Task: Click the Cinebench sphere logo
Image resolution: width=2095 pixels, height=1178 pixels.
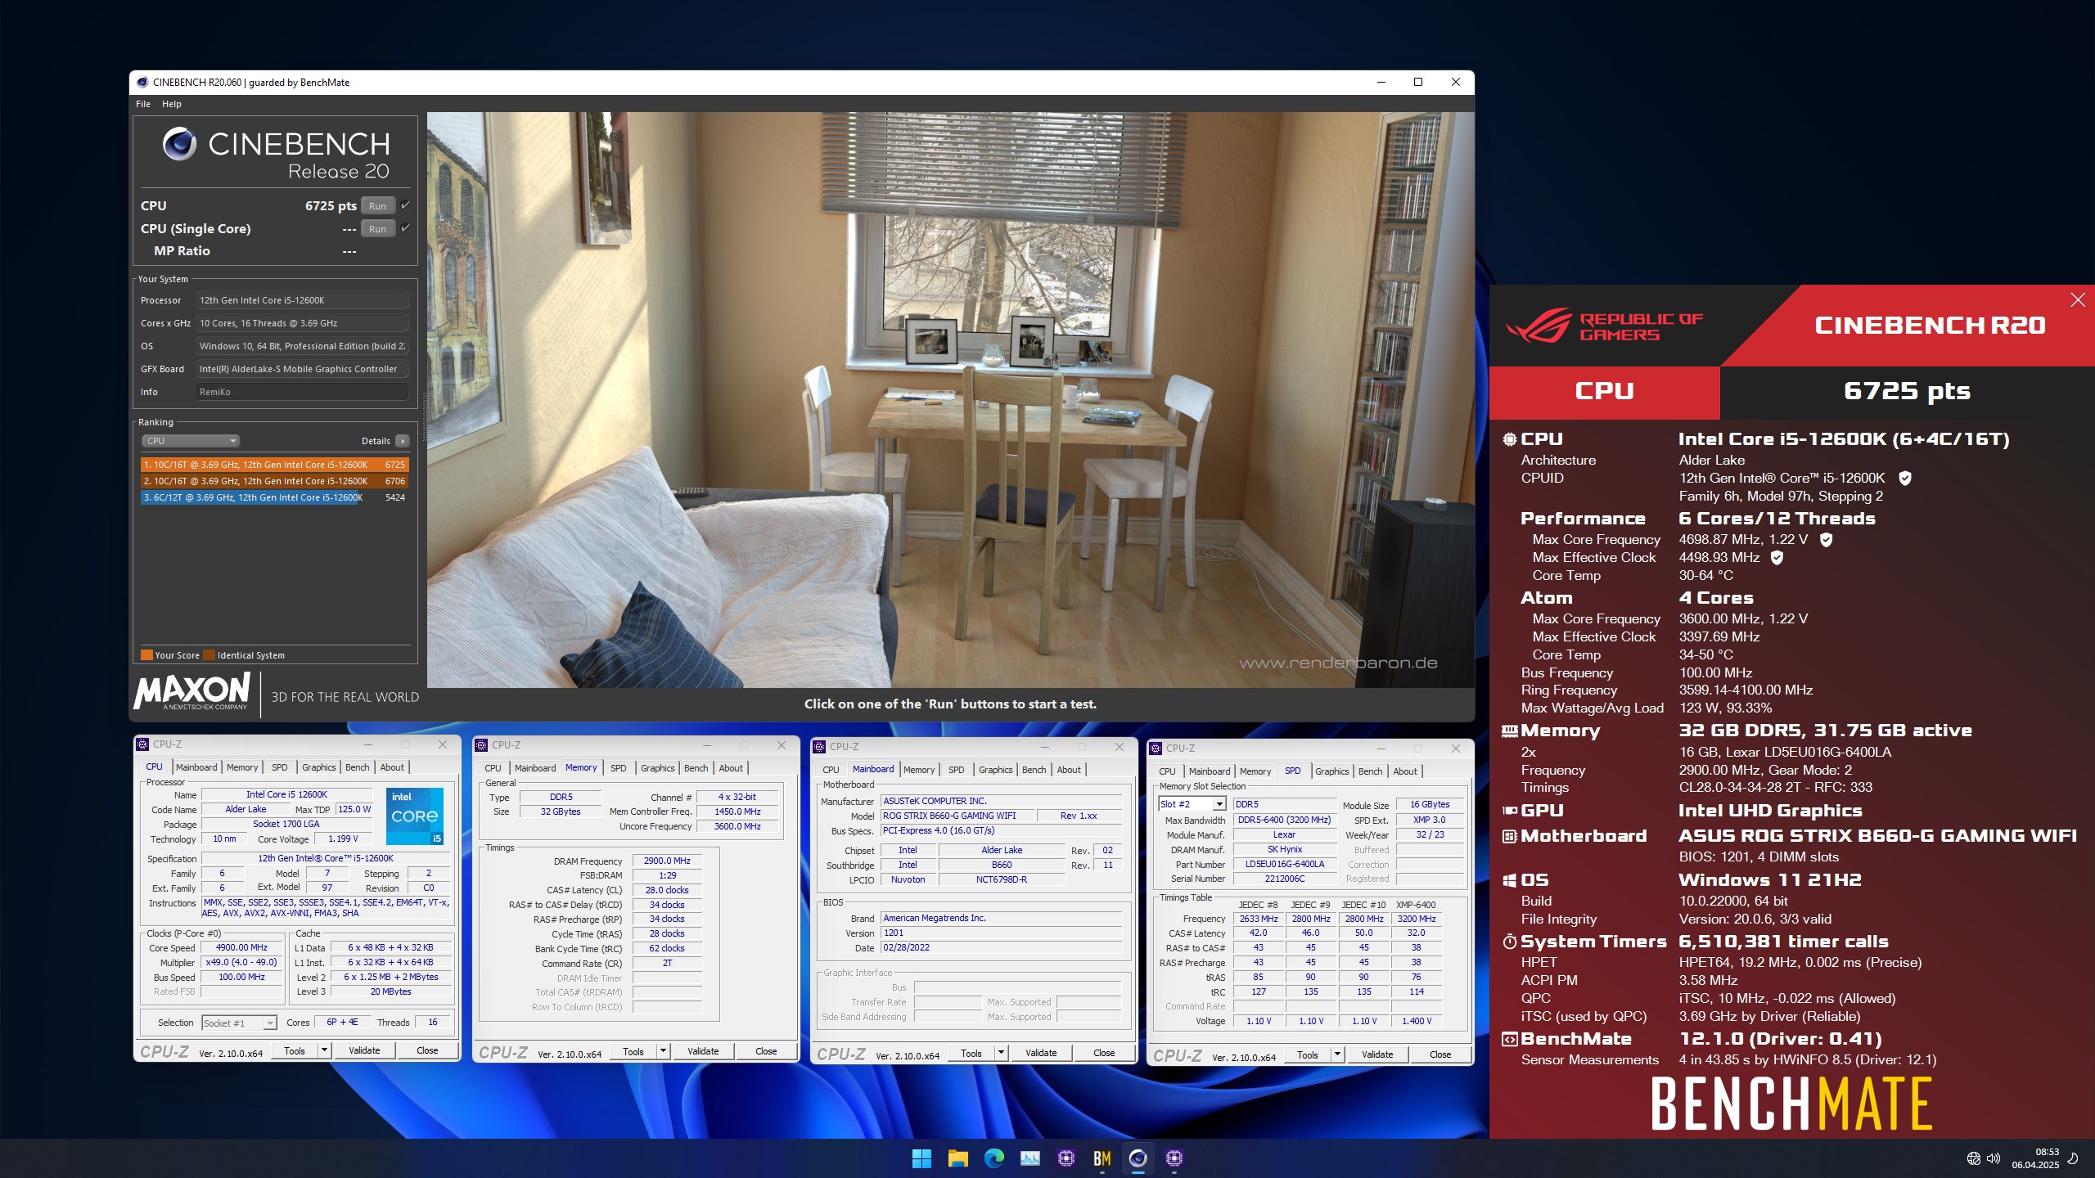Action: tap(179, 144)
